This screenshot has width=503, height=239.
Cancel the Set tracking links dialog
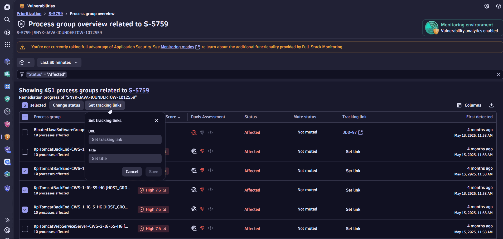(x=132, y=172)
